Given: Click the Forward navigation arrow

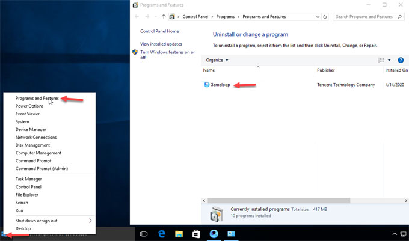Looking at the screenshot, I should point(147,17).
